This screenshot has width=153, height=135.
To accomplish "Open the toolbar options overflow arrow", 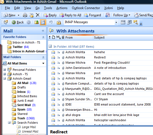I will coord(141,24).
